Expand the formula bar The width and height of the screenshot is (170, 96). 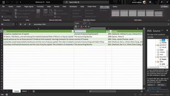pos(168,24)
